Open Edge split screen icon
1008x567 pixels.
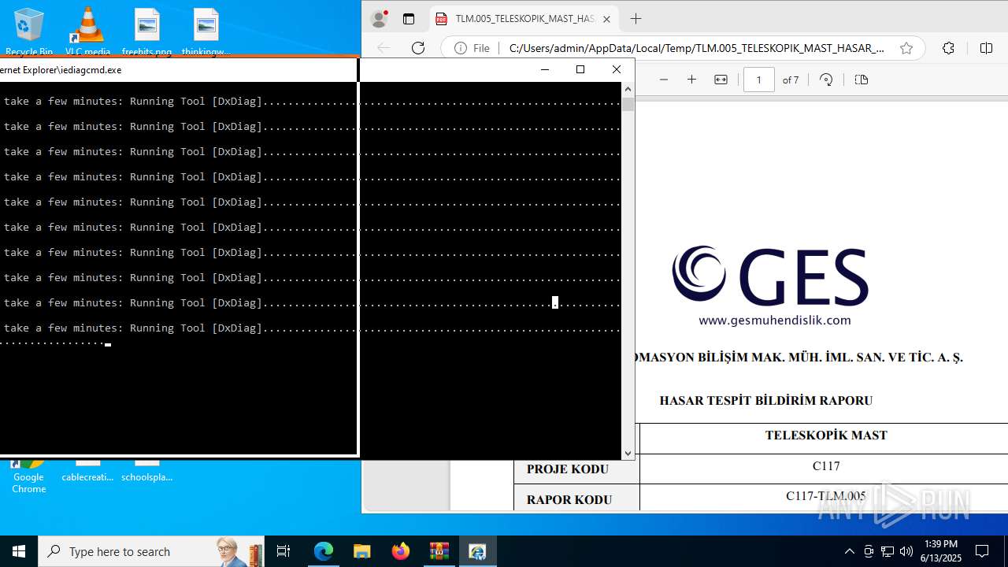pyautogui.click(x=986, y=48)
